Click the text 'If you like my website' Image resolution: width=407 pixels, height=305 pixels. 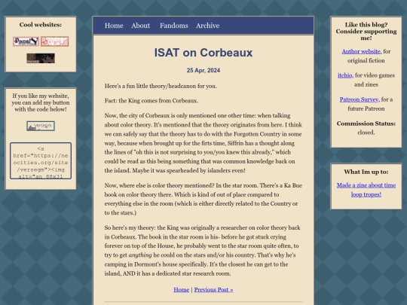coord(41,96)
